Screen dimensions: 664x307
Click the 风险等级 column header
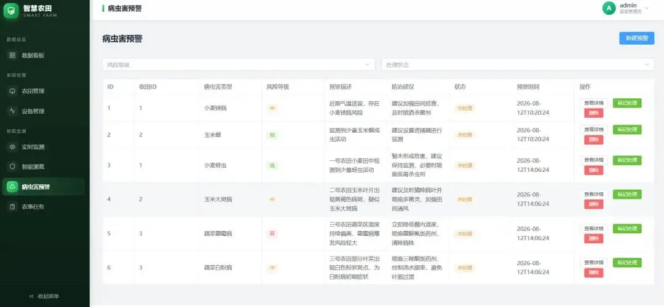click(278, 87)
